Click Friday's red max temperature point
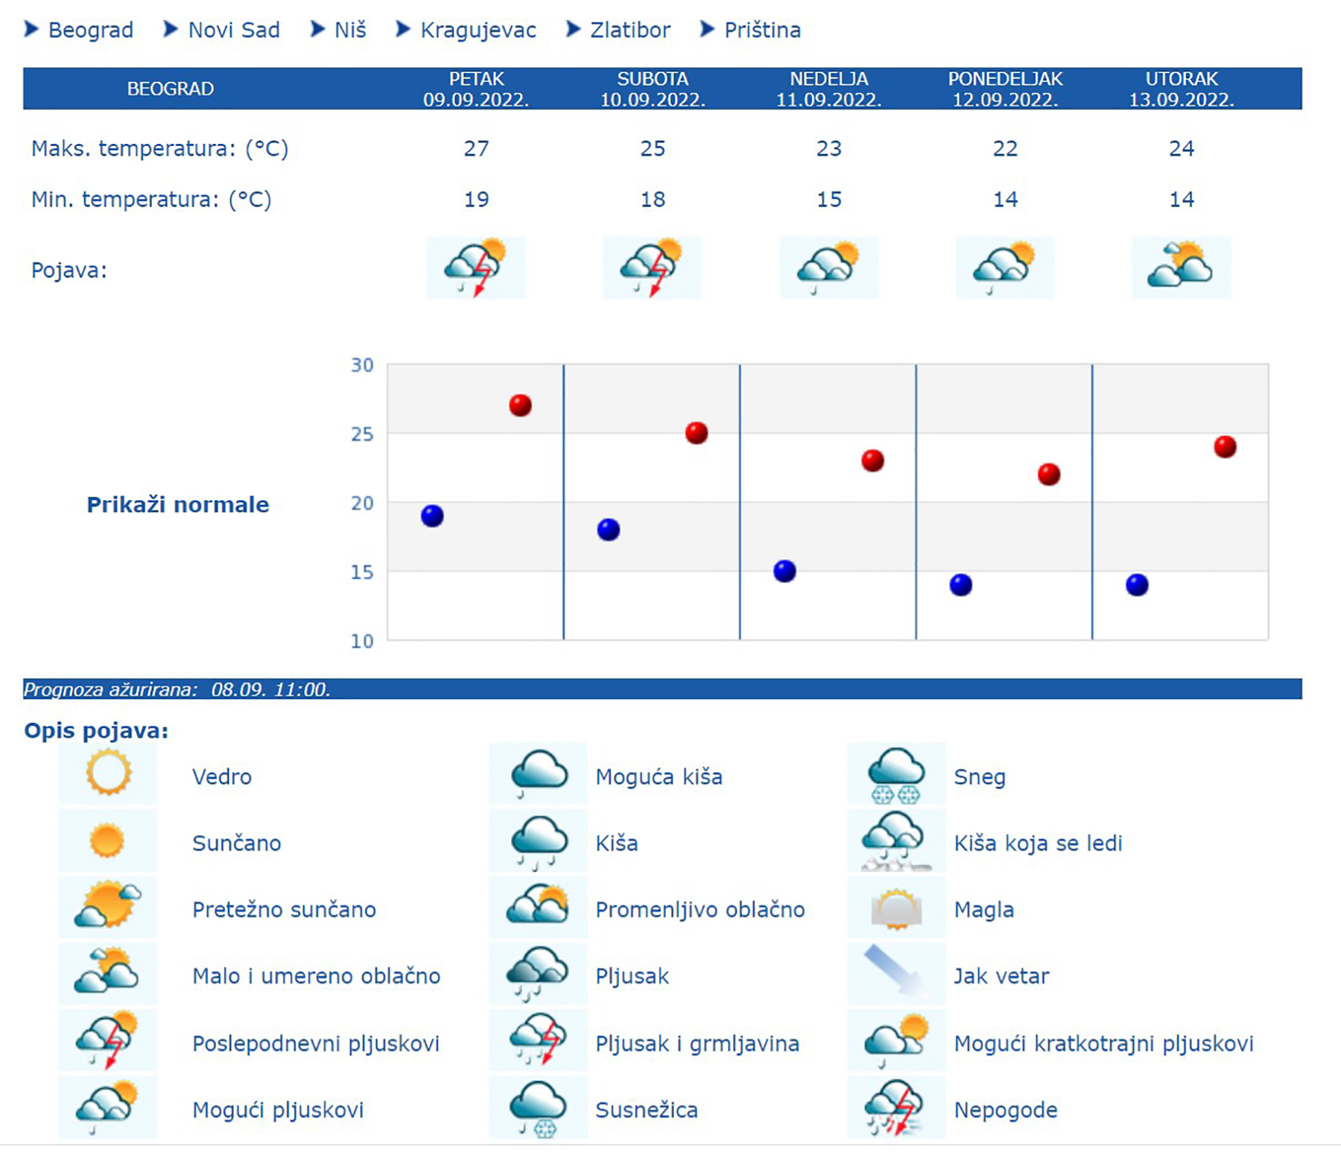Viewport: 1341px width, 1152px height. point(520,405)
